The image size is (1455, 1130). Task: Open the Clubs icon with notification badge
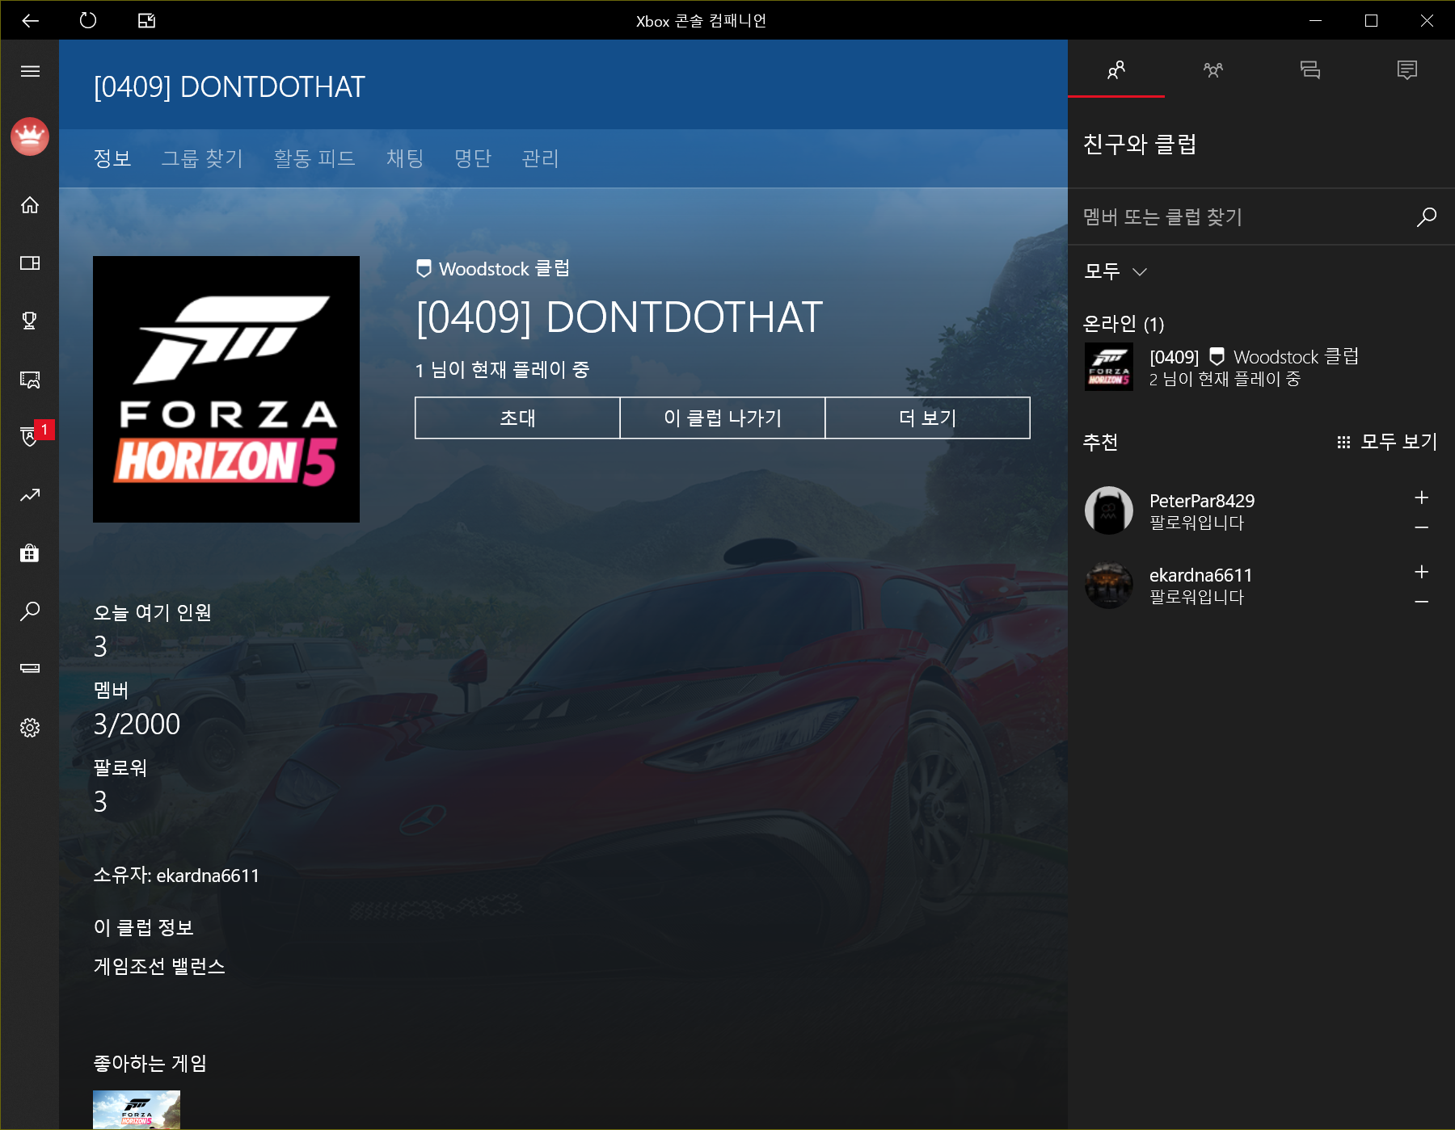click(30, 436)
